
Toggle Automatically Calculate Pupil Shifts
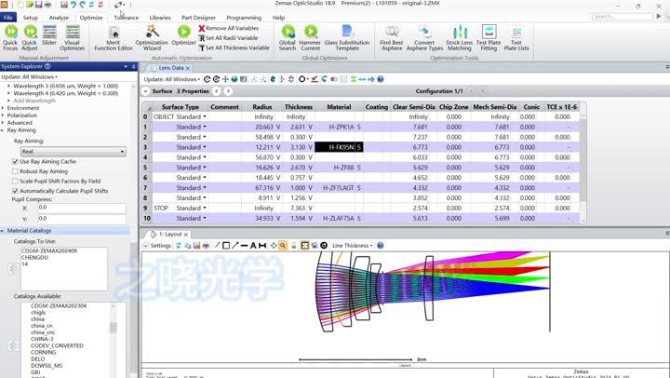(x=16, y=191)
